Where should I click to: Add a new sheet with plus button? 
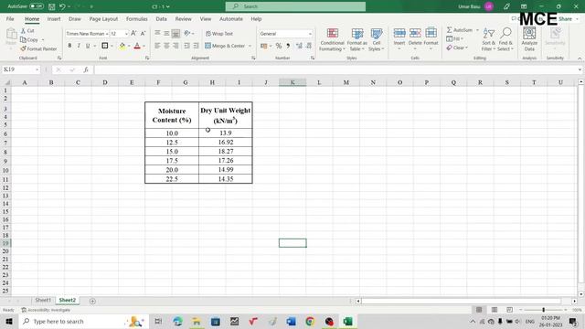click(x=92, y=301)
